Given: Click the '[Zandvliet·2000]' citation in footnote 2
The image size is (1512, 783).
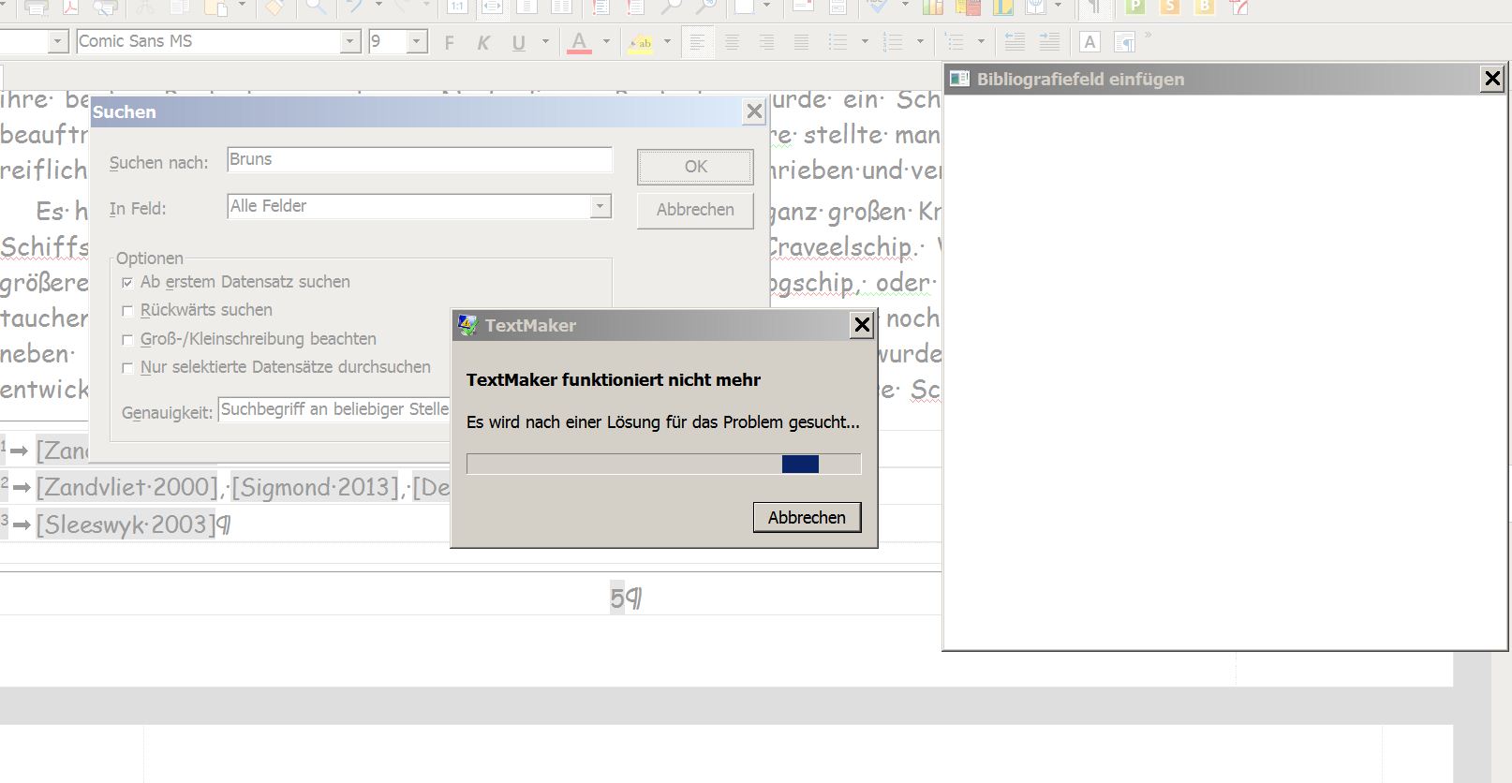Looking at the screenshot, I should (127, 487).
